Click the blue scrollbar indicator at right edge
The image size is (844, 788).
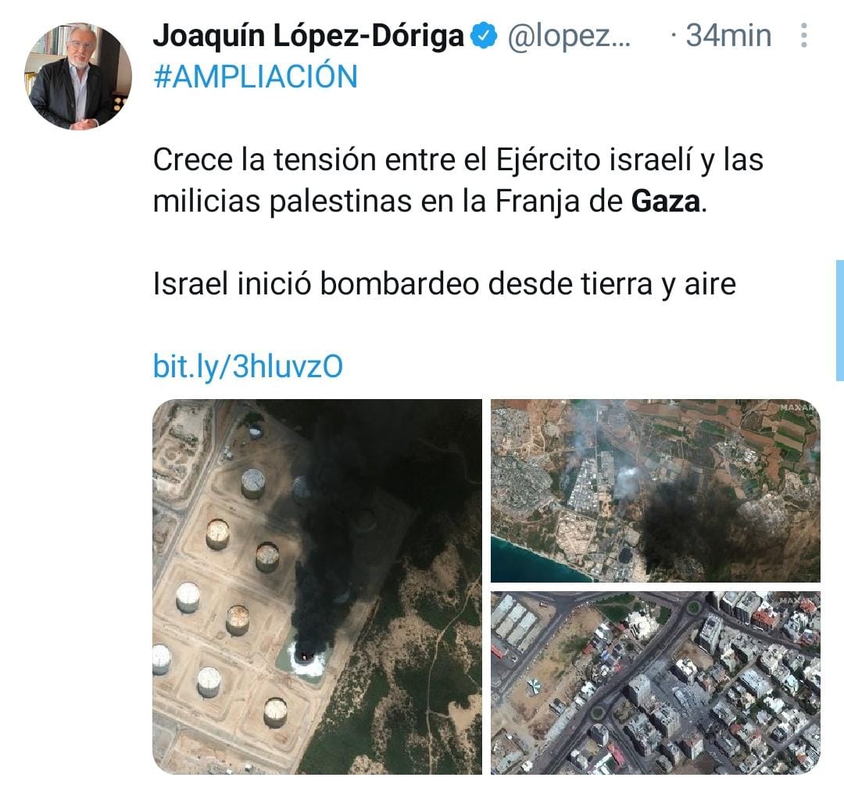pyautogui.click(x=839, y=320)
